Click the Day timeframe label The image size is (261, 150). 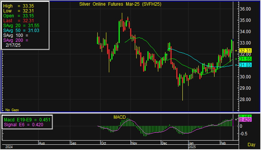251,144
